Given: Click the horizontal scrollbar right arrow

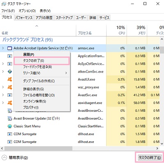Looking at the screenshot, I should click(157, 148).
